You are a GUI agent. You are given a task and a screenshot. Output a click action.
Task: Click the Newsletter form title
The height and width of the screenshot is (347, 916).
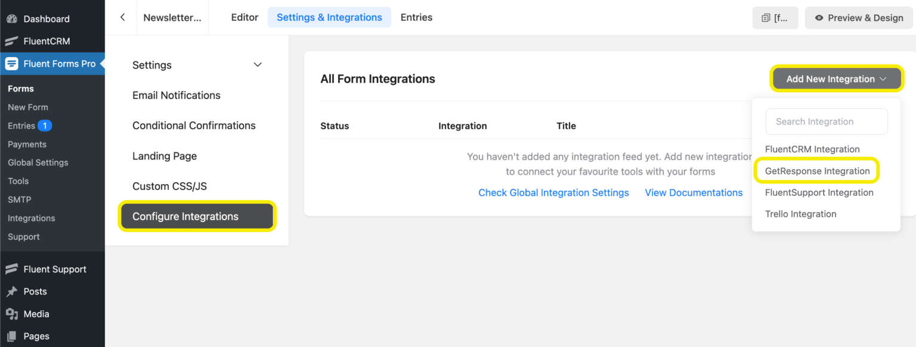click(172, 17)
